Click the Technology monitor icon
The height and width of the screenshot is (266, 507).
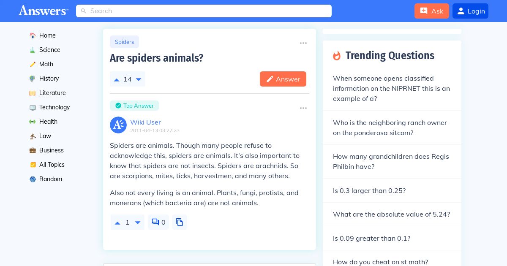point(33,107)
